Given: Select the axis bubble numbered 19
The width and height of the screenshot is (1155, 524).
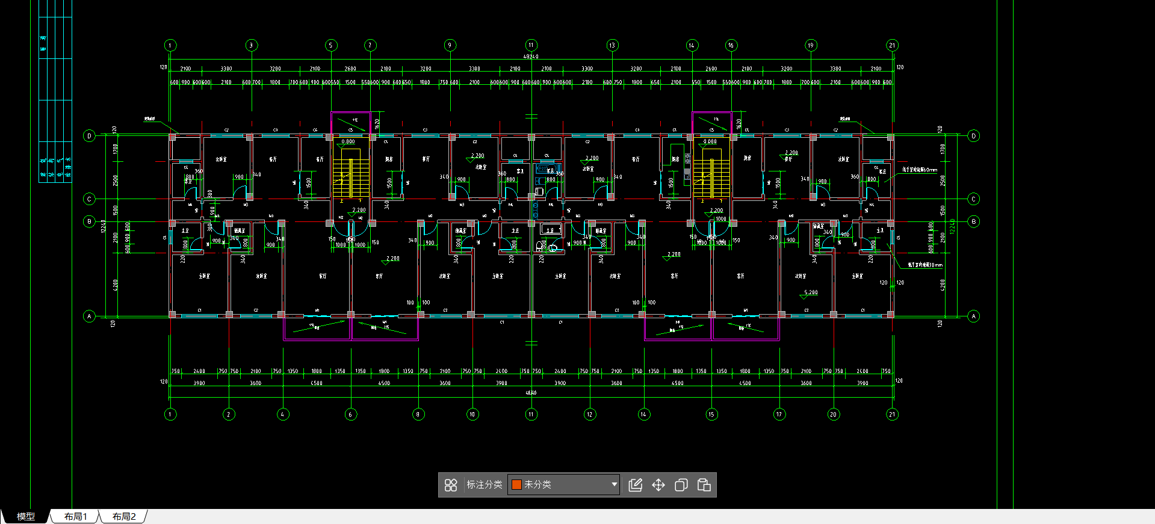Looking at the screenshot, I should [811, 45].
